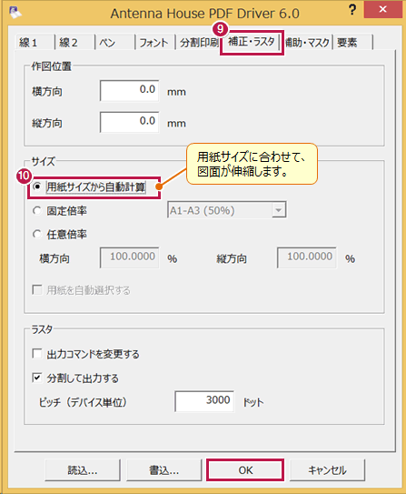Select the 固定倍率 radio option
Screen dimensions: 406x494
(37, 210)
